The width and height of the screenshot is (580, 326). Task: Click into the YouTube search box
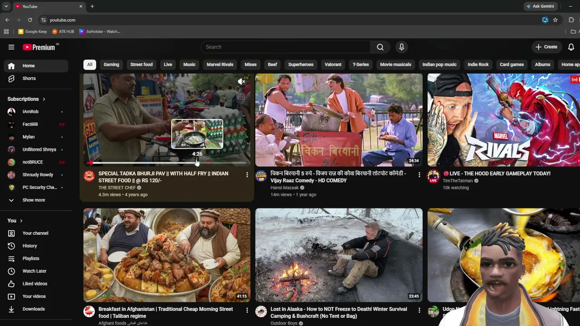[285, 47]
